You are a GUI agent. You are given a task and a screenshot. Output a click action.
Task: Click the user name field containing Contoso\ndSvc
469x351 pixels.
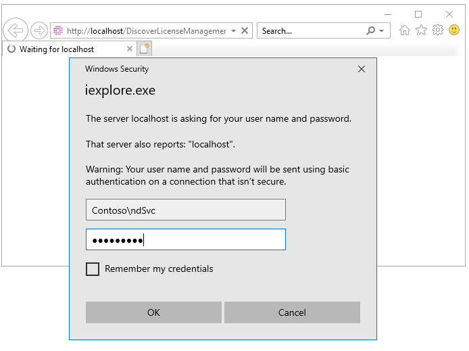[185, 210]
